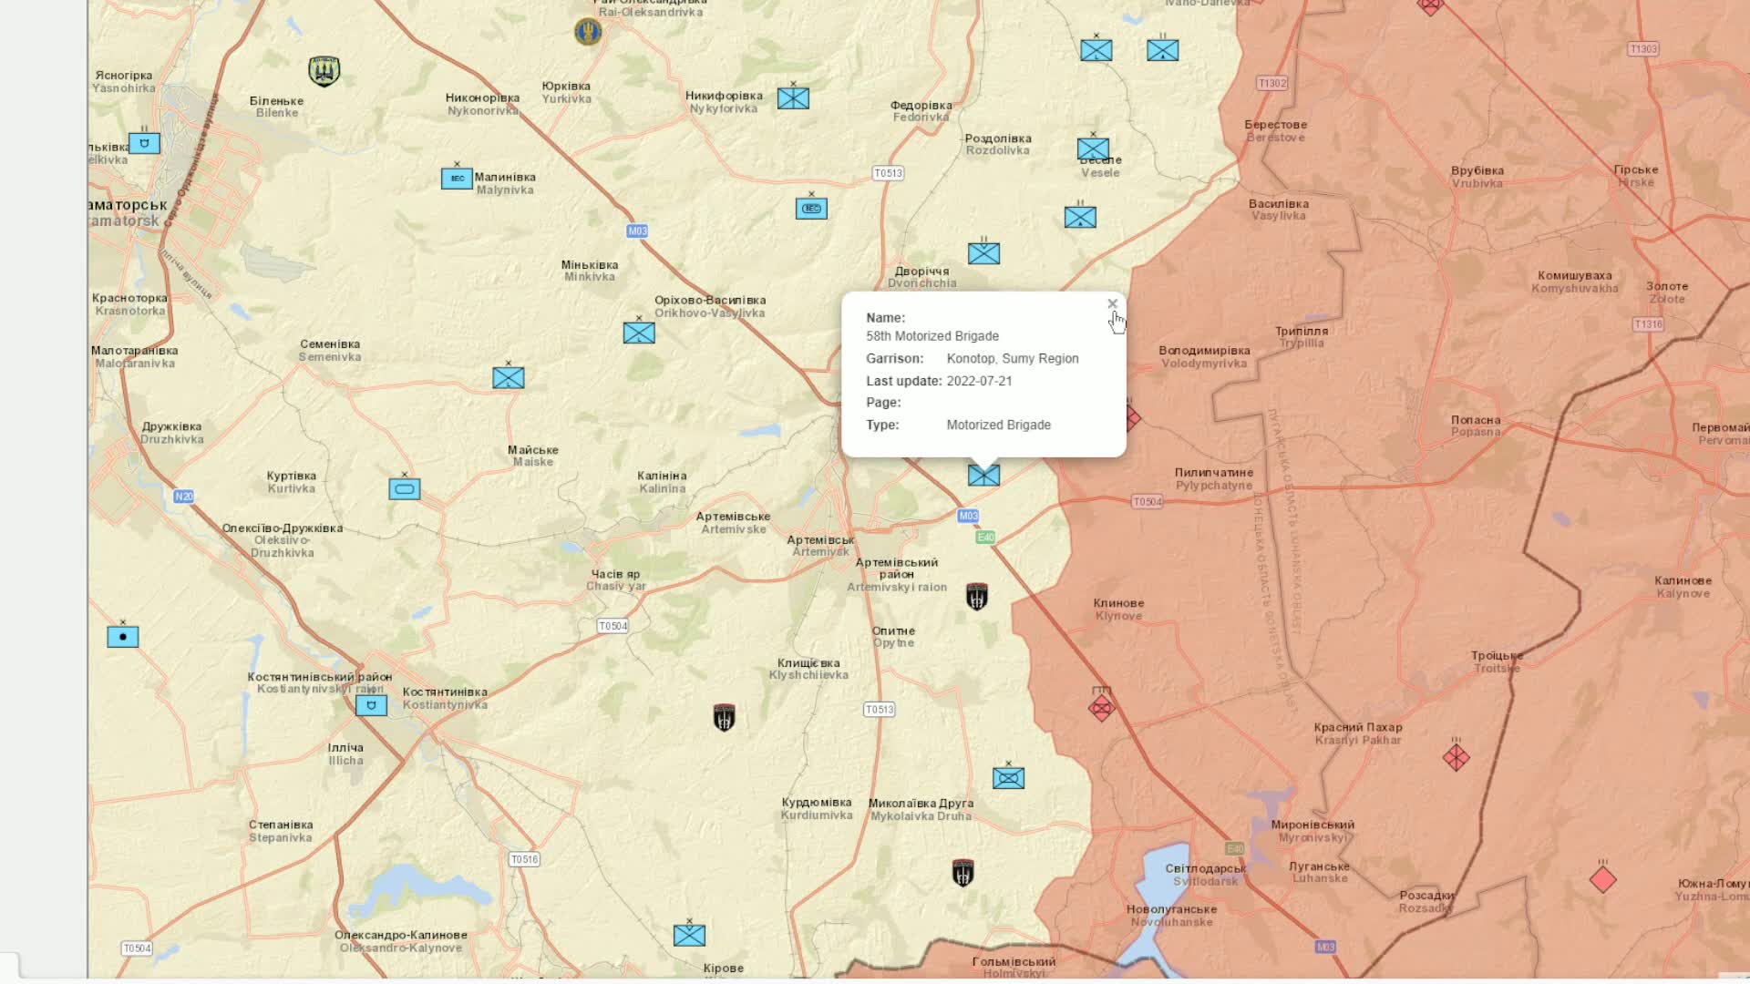Select the regiment emblem near Bilenke

click(x=324, y=71)
